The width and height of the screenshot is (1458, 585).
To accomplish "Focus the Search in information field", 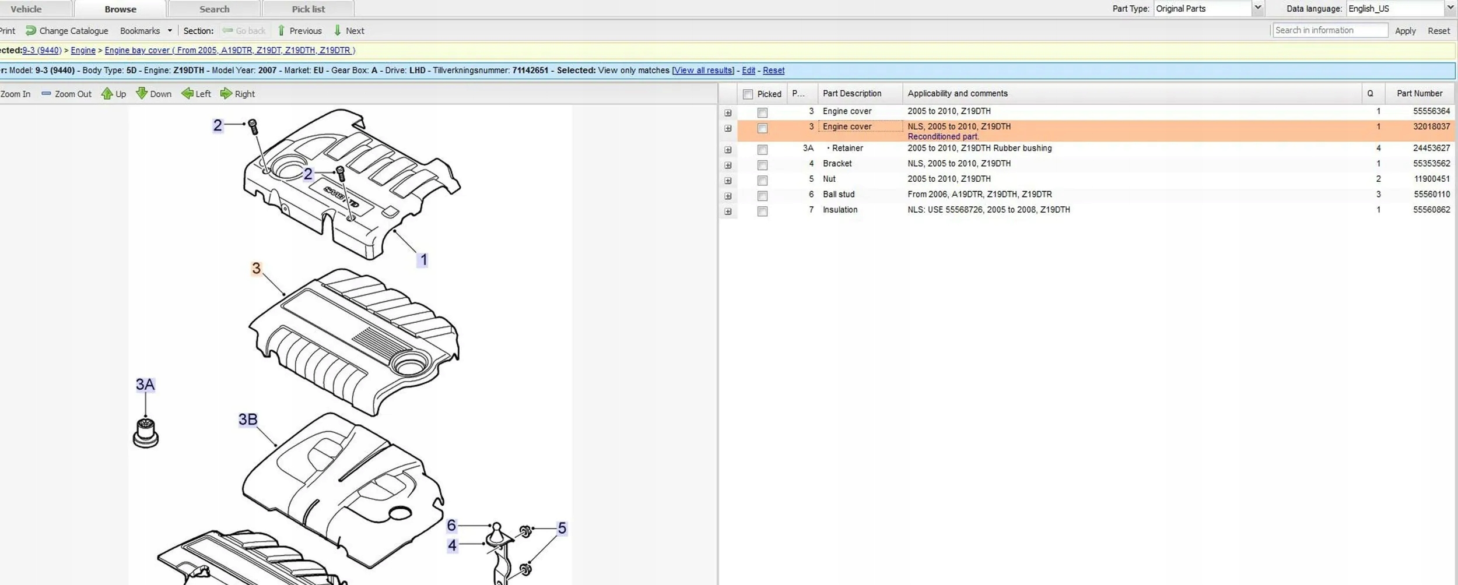I will 1330,30.
